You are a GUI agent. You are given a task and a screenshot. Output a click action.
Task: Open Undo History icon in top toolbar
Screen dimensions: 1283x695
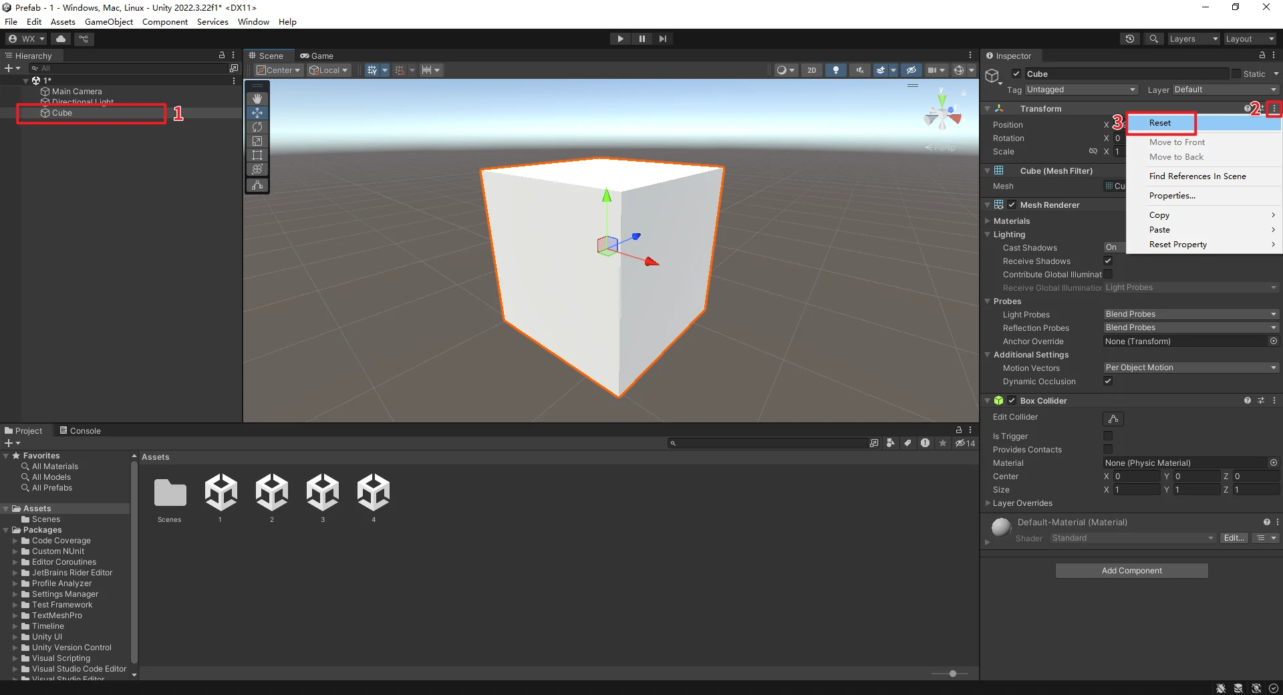(x=1130, y=39)
